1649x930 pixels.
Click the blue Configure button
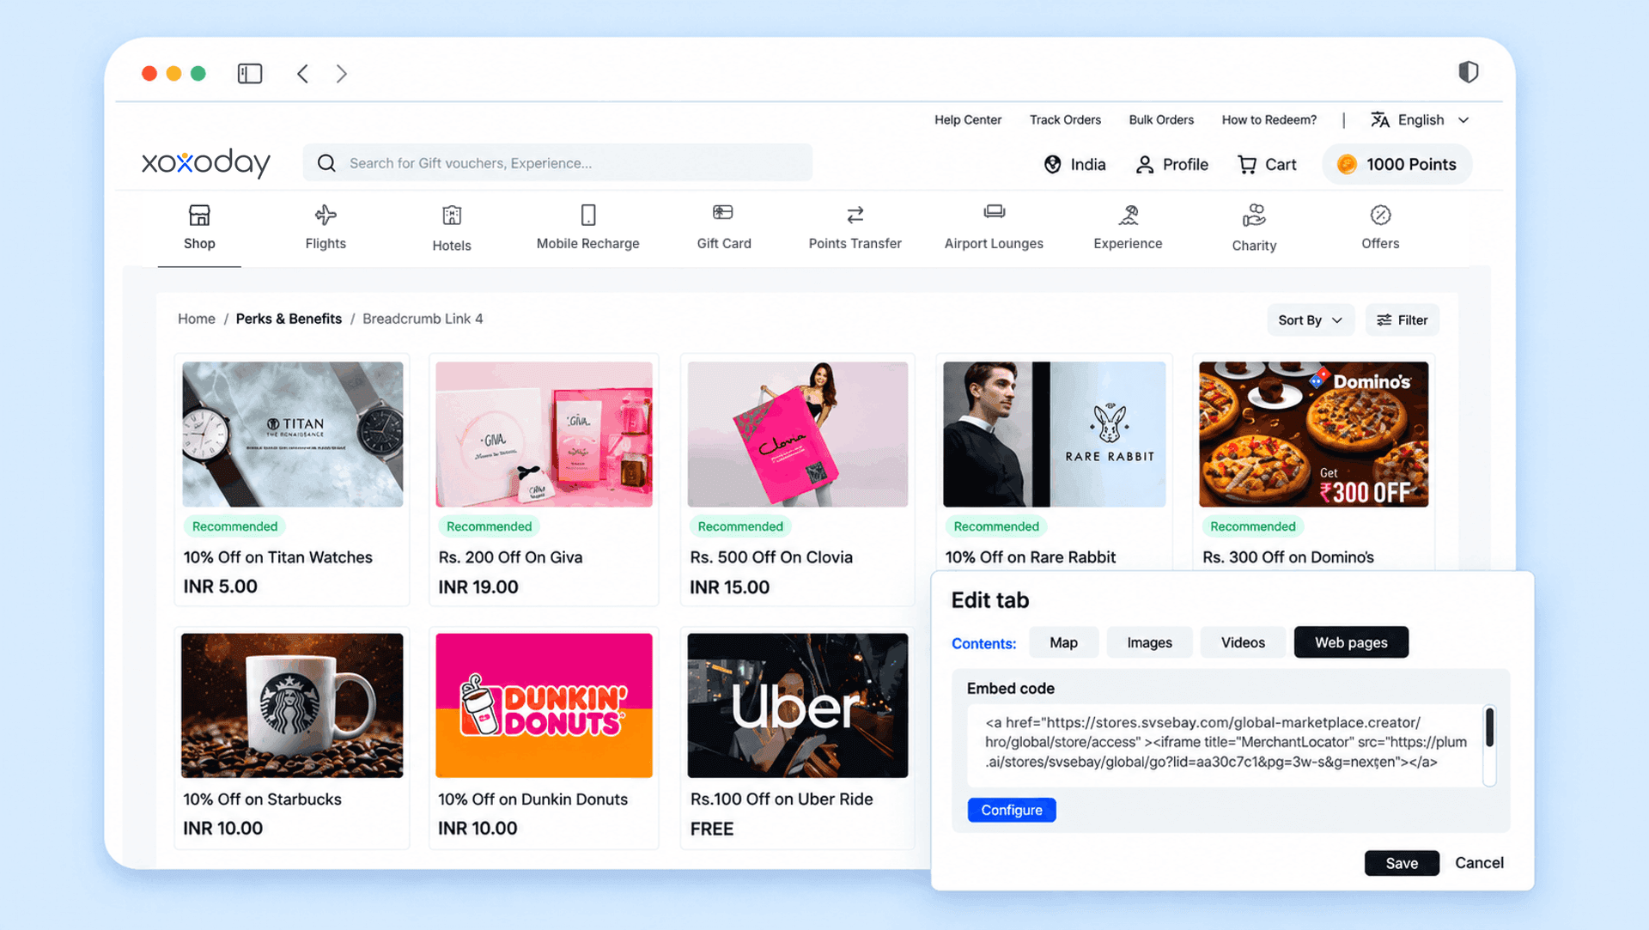point(1012,810)
